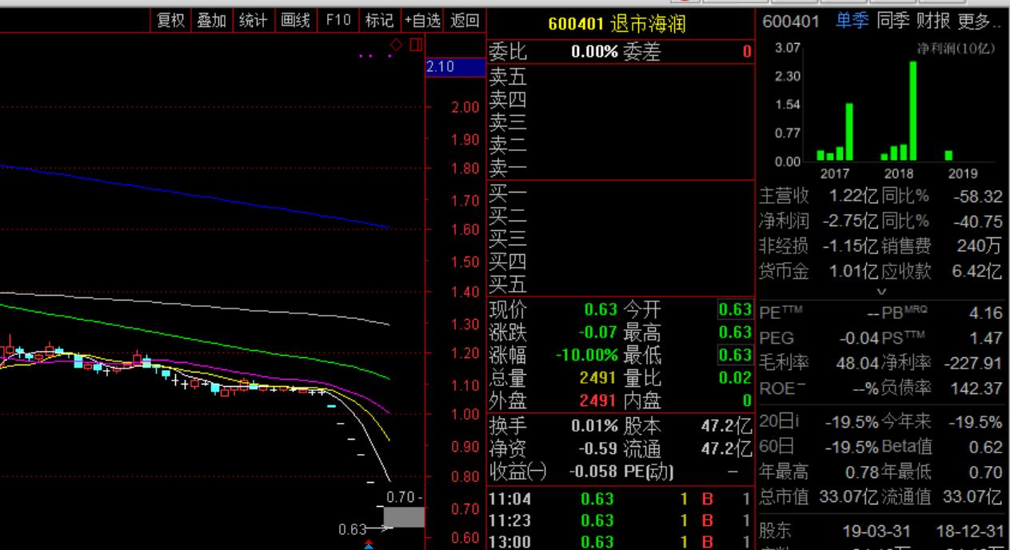The width and height of the screenshot is (1010, 550).
Task: Open the 财报 tab
Action: point(933,22)
